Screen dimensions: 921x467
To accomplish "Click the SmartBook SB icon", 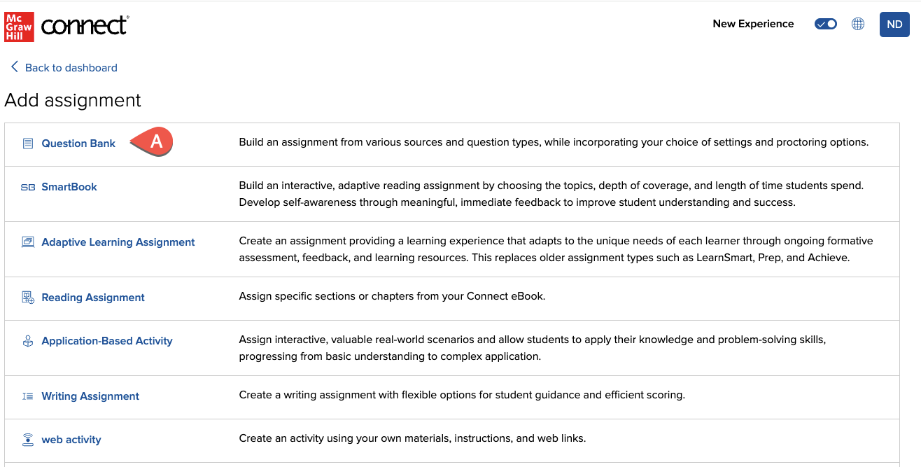I will [x=28, y=187].
